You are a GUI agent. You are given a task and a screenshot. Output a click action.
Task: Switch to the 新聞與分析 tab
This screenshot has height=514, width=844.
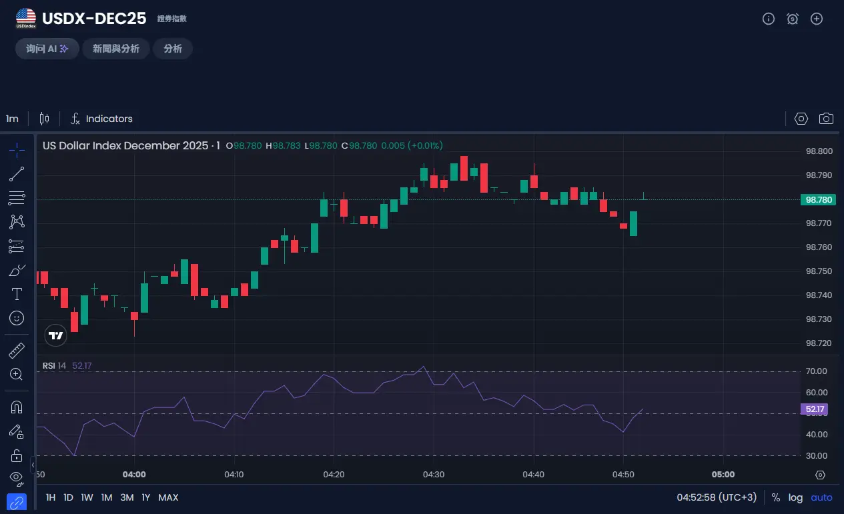tap(116, 49)
